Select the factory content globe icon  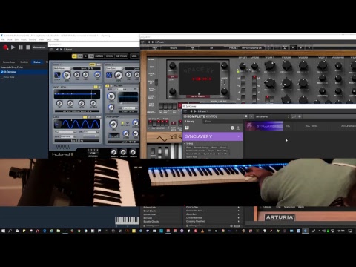click(232, 128)
